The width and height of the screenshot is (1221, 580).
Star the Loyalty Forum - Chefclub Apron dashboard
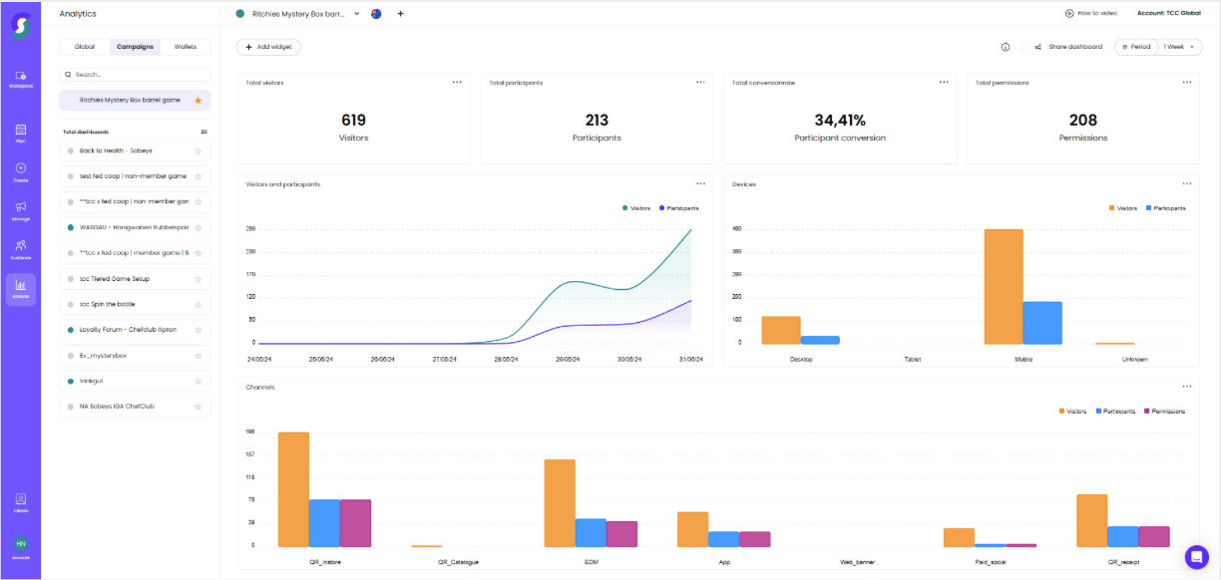pos(198,330)
